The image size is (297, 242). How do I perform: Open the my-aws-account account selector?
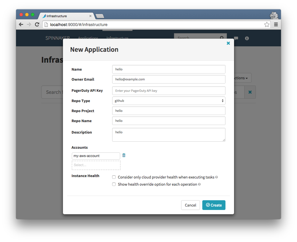coord(96,156)
